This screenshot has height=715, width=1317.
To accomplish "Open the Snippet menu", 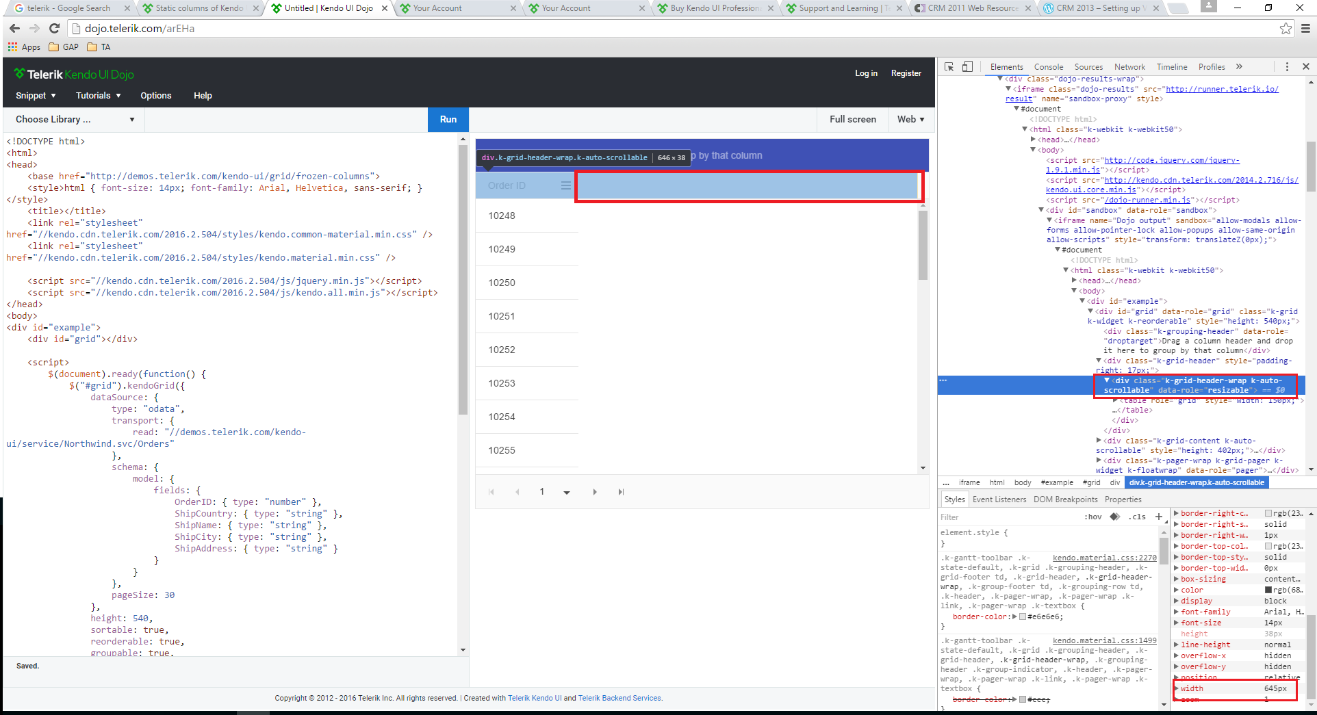I will (x=36, y=96).
